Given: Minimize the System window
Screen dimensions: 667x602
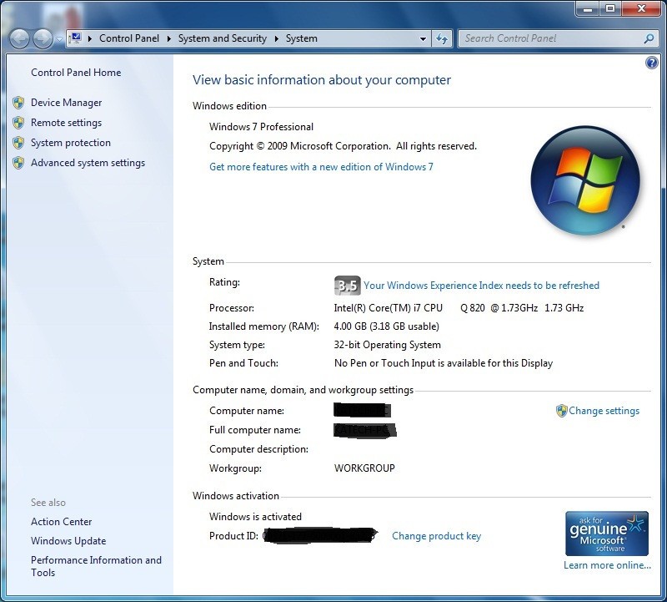Looking at the screenshot, I should [x=588, y=9].
